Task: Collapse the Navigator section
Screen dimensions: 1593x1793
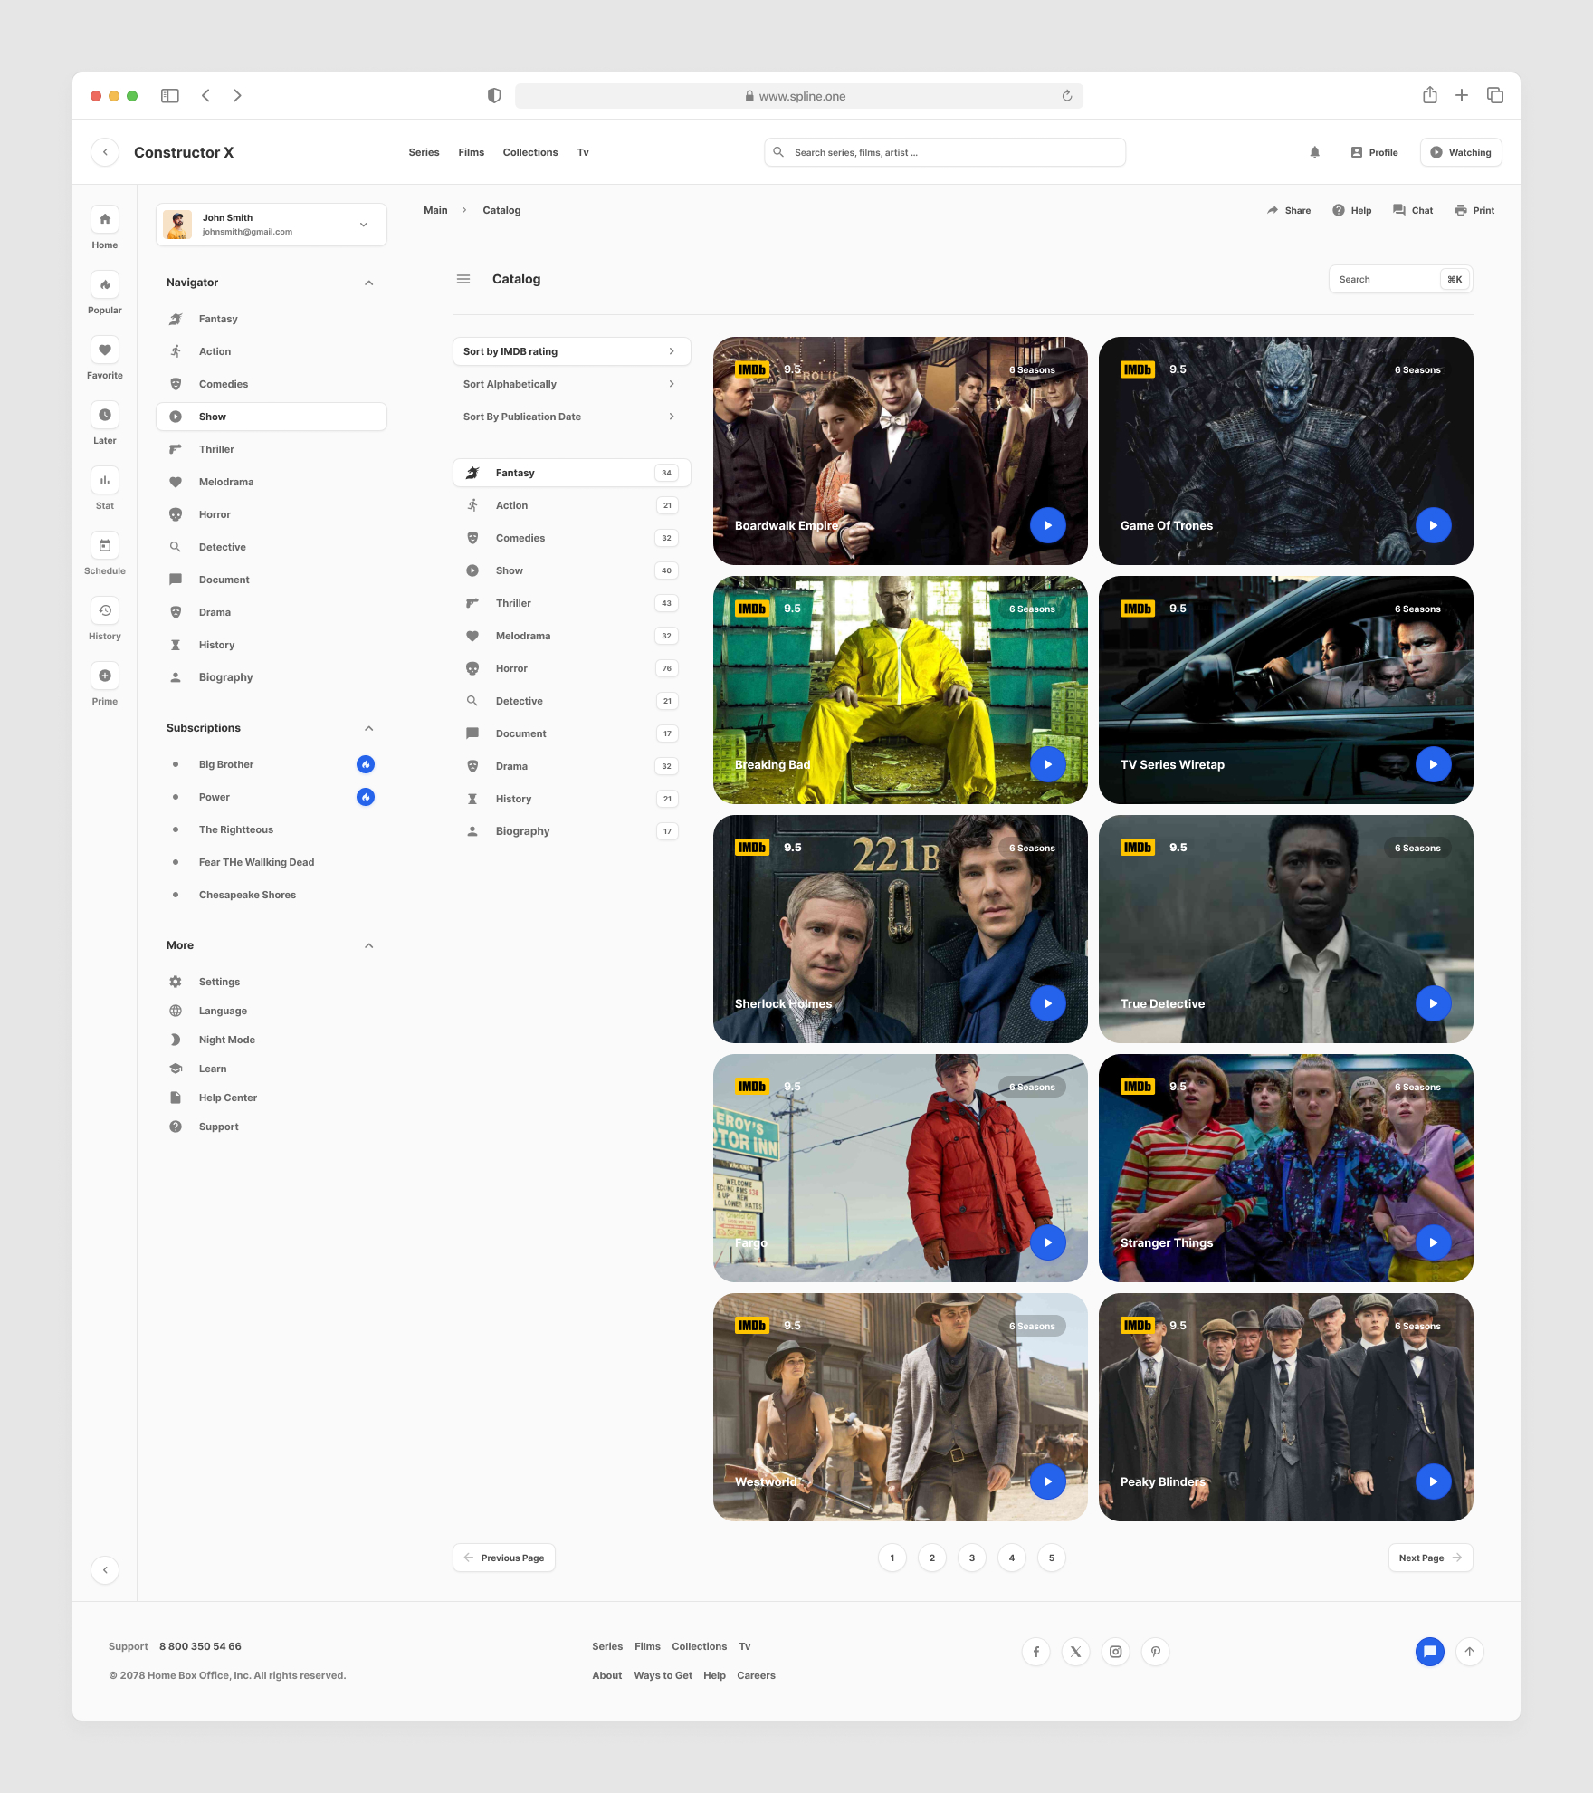Action: [x=369, y=283]
